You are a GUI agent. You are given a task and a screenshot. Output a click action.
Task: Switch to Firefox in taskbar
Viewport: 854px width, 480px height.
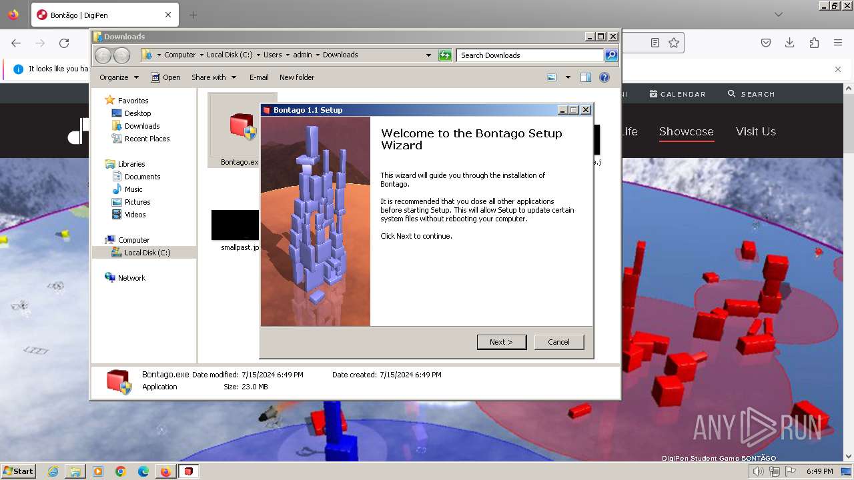[165, 471]
